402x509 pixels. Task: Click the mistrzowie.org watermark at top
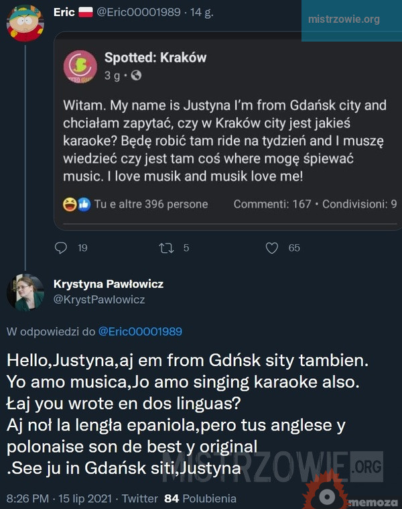(343, 19)
